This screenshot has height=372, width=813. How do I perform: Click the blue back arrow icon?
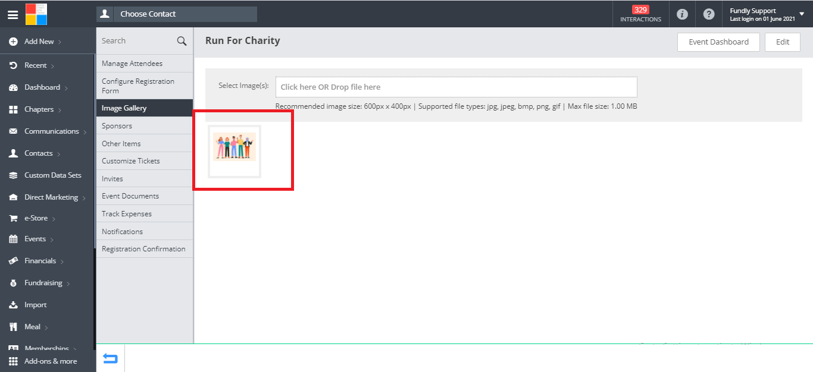pos(110,358)
